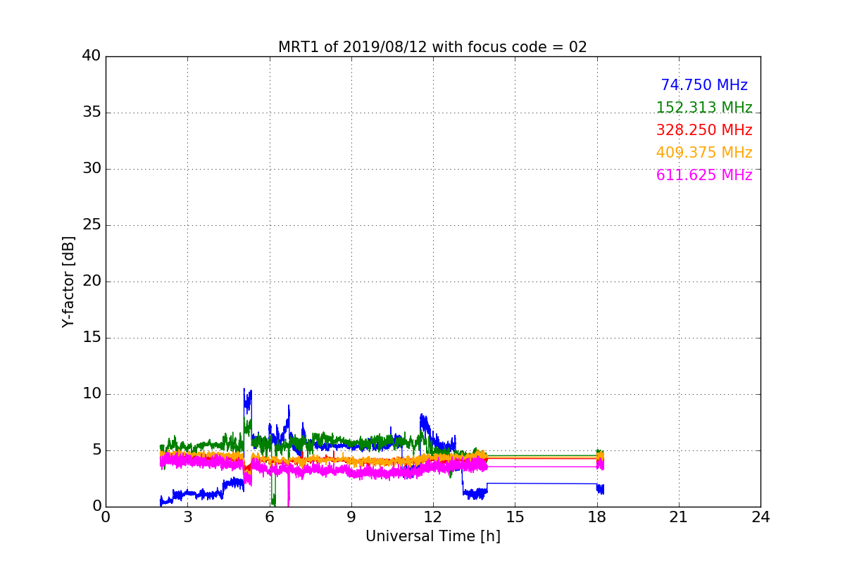845x563 pixels.
Task: Click the x-axis tick label 6
Action: 269,517
